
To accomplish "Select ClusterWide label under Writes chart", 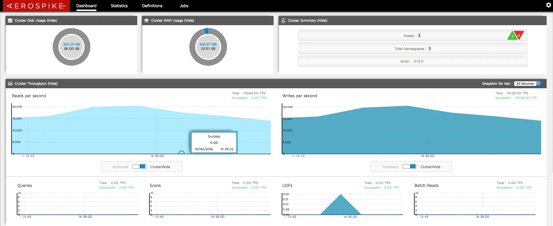I will pyautogui.click(x=430, y=167).
